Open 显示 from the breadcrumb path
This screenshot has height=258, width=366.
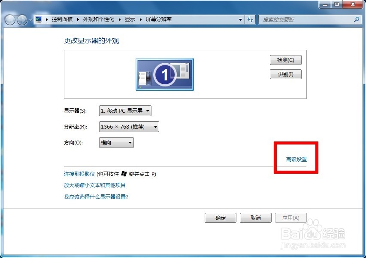click(130, 19)
